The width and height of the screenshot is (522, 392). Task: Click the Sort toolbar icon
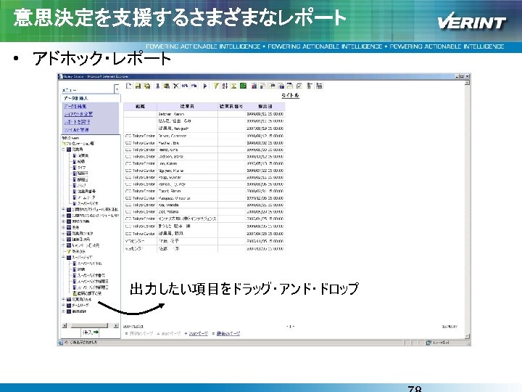[225, 86]
